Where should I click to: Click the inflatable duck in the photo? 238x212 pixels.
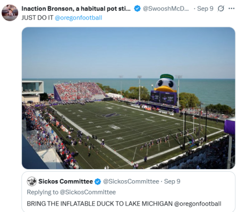(166, 83)
